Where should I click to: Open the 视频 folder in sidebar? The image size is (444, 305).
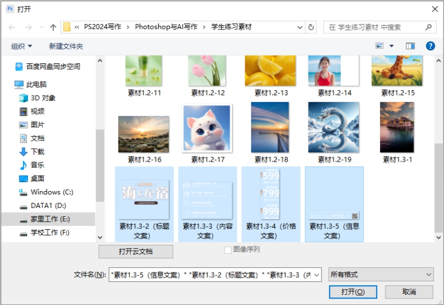[32, 111]
